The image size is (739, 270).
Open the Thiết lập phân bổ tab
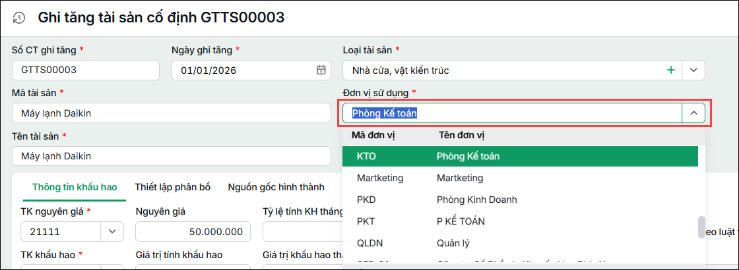coord(172,187)
